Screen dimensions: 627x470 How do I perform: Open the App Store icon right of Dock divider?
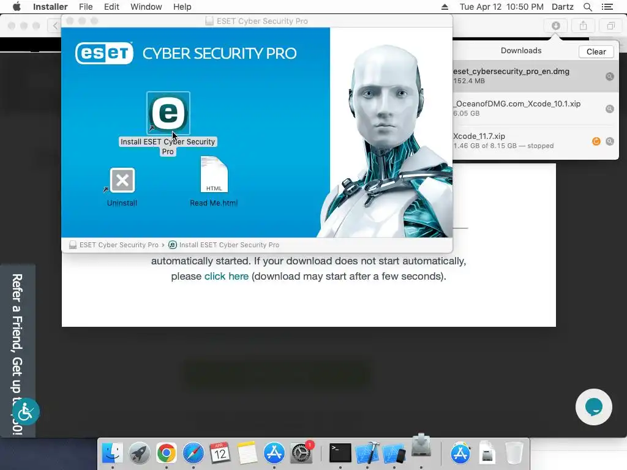point(460,453)
